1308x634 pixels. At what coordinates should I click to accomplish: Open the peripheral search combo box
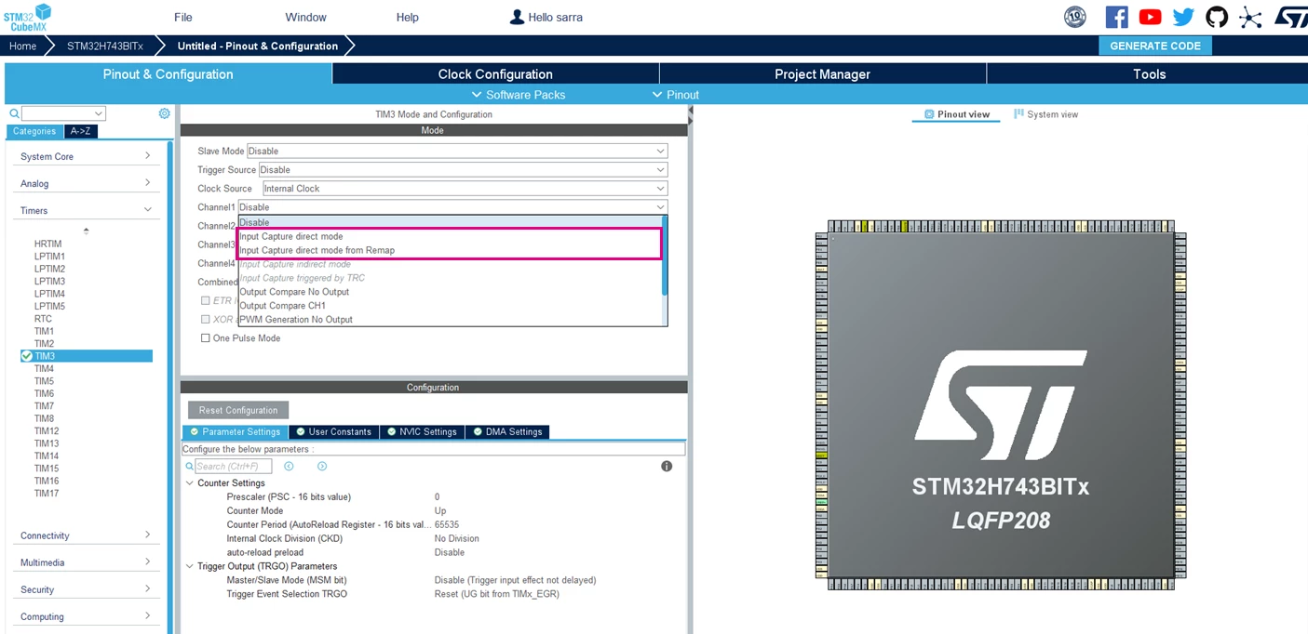[x=63, y=113]
